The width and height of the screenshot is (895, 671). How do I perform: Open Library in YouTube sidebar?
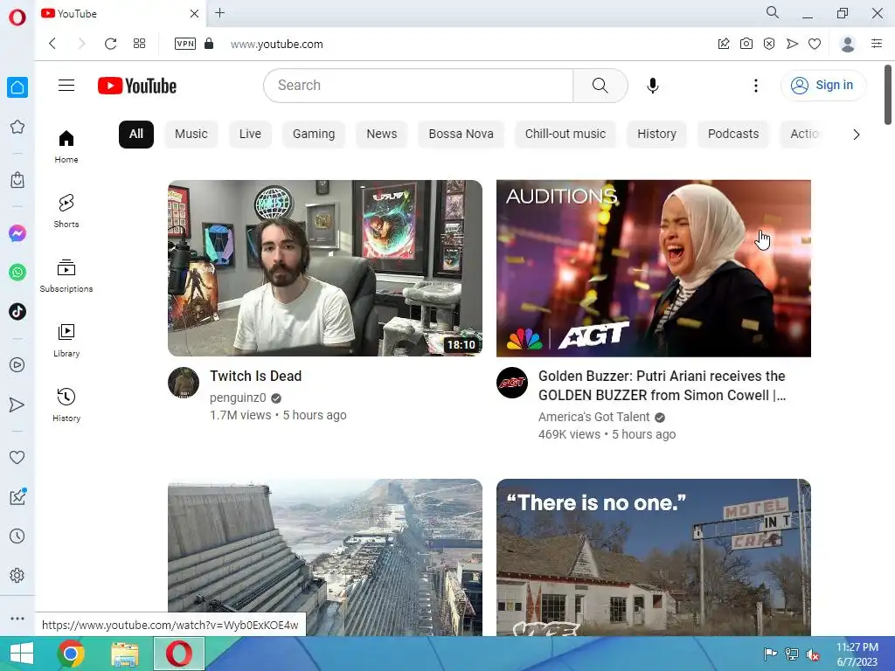click(x=66, y=341)
